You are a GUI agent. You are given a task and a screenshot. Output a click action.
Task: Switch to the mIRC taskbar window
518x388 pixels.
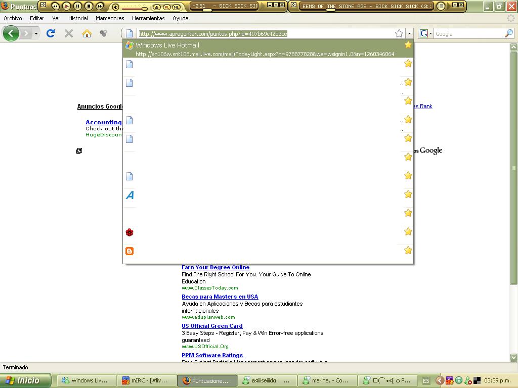pyautogui.click(x=146, y=380)
